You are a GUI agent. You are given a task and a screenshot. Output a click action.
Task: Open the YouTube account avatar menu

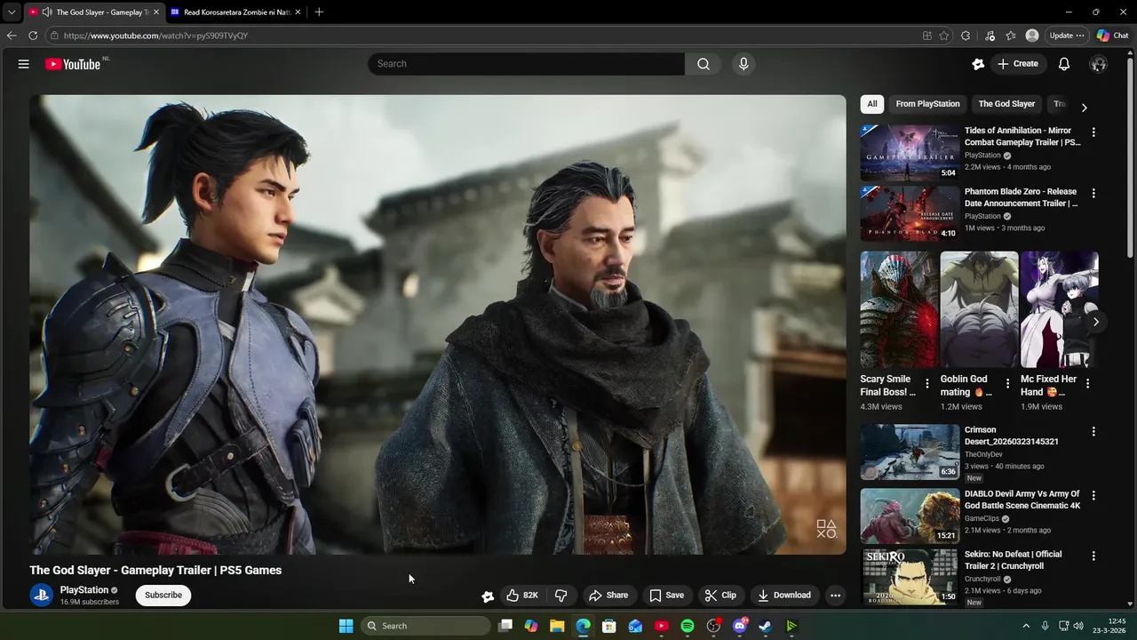(x=1099, y=64)
